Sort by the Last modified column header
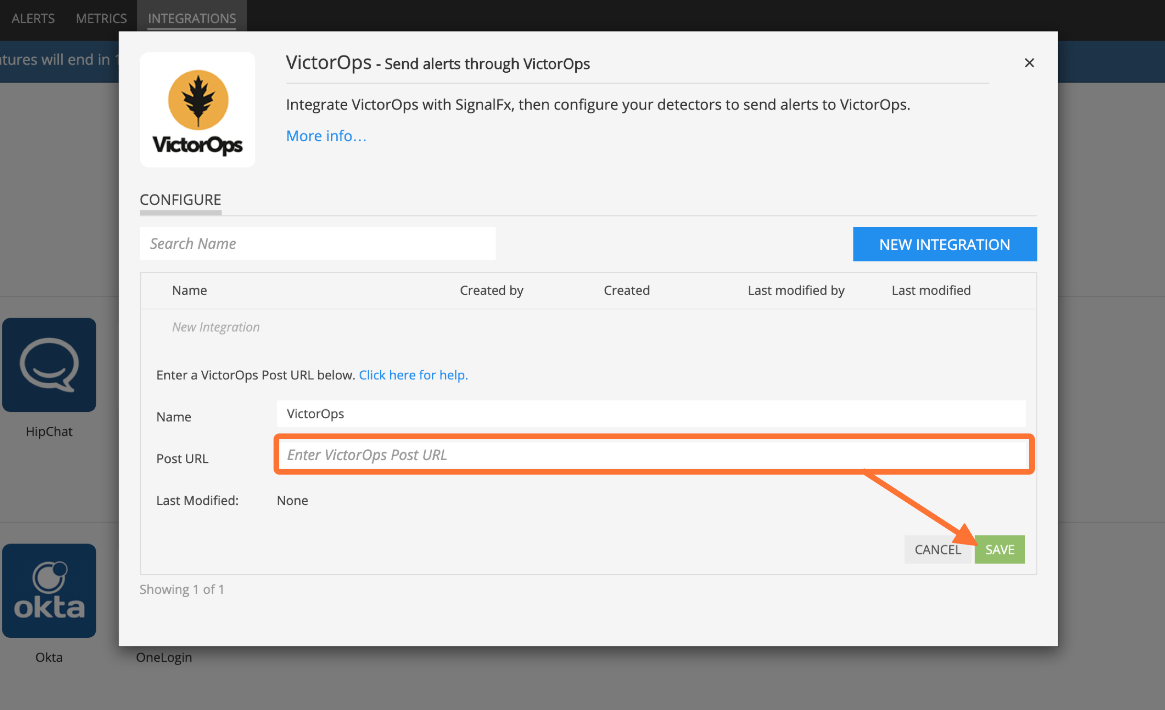The width and height of the screenshot is (1165, 710). (931, 290)
